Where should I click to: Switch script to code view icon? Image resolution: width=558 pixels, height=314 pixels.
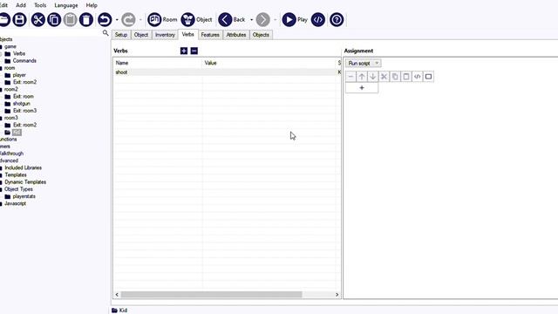417,77
